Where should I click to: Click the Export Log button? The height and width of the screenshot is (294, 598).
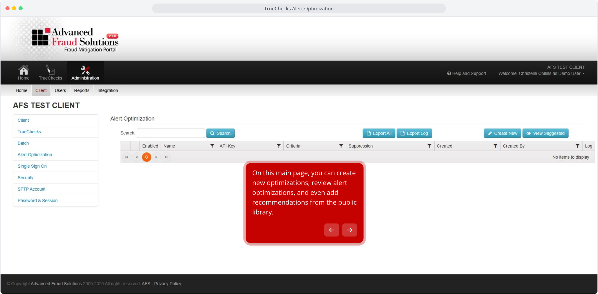414,133
